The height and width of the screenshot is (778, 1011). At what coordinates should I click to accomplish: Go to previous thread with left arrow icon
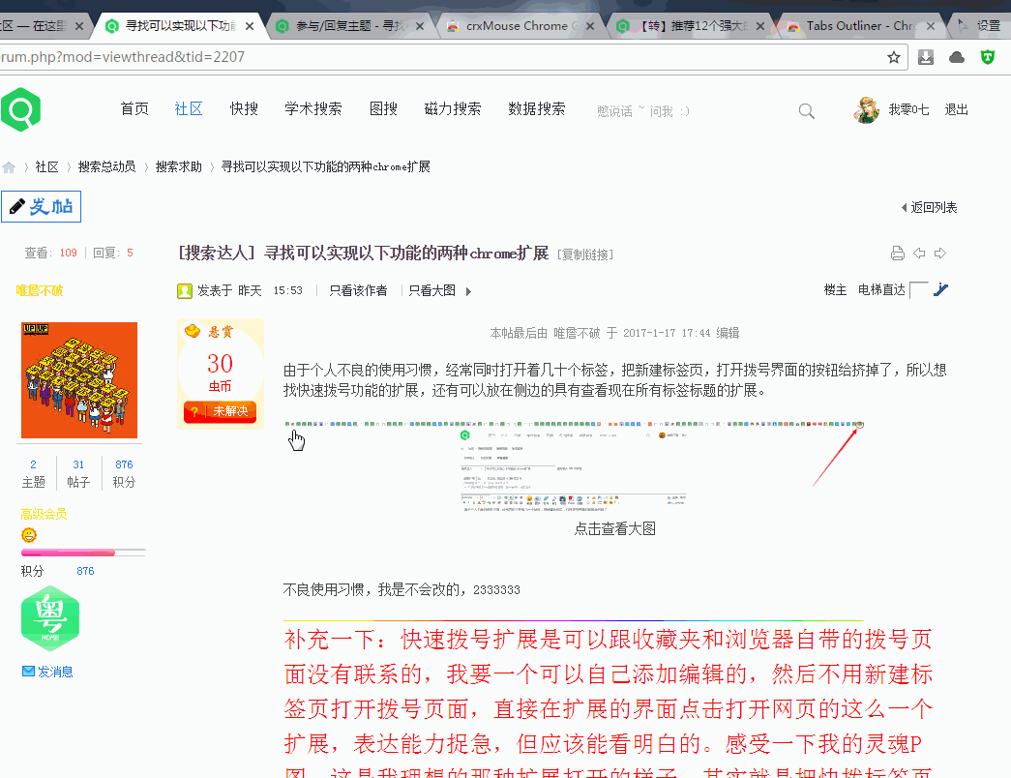point(919,254)
